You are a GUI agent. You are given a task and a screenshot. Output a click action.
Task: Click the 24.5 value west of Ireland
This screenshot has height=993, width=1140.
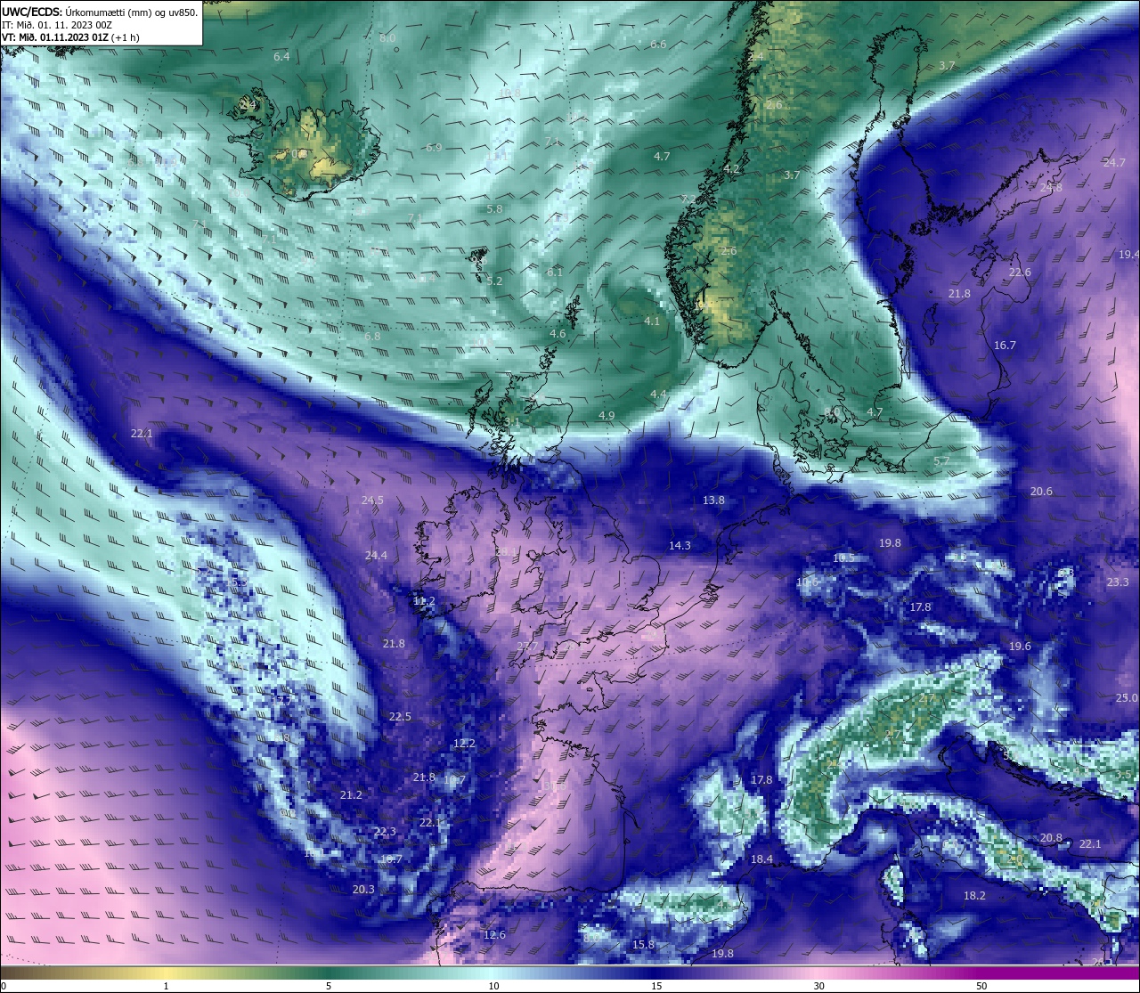pos(372,500)
